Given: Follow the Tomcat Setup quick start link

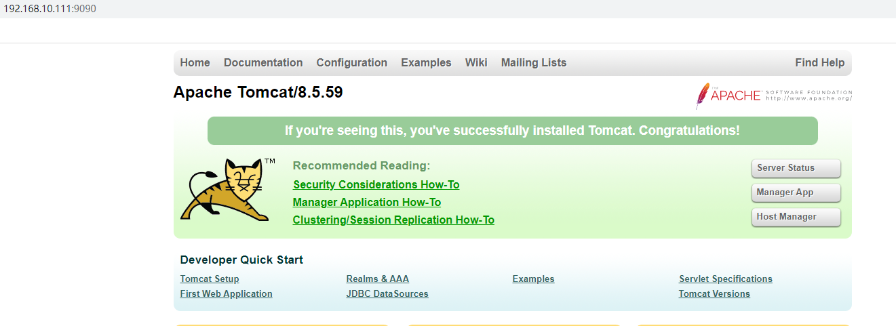Looking at the screenshot, I should tap(210, 279).
